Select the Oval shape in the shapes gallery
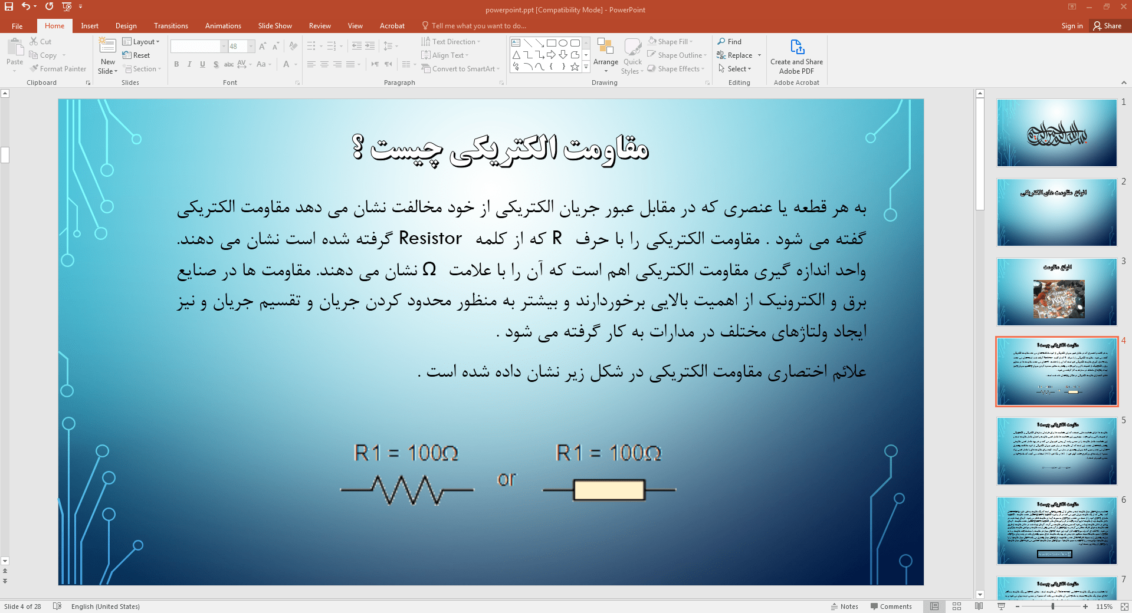The width and height of the screenshot is (1132, 613). coord(563,43)
